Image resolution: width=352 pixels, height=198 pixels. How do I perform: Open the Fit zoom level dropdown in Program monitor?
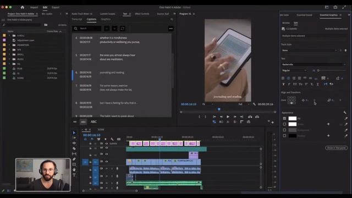coord(208,104)
